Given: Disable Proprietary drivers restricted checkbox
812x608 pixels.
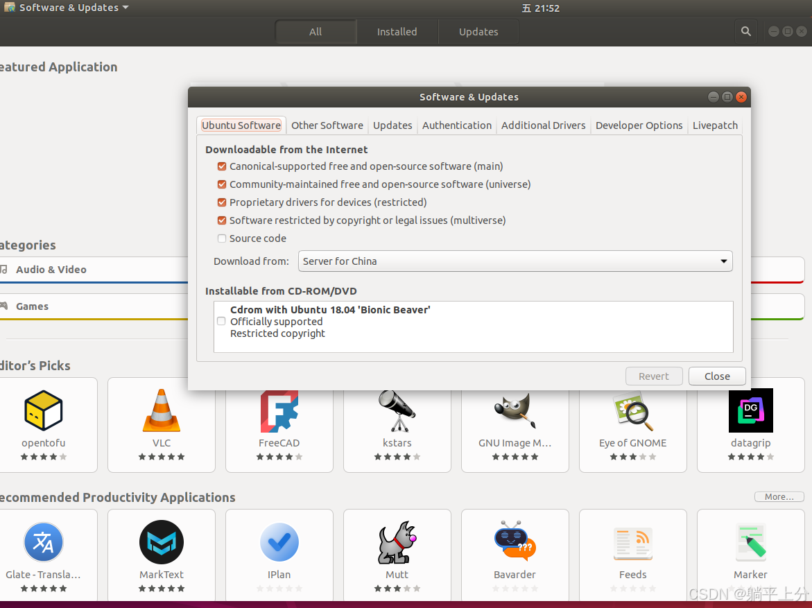Looking at the screenshot, I should (222, 202).
